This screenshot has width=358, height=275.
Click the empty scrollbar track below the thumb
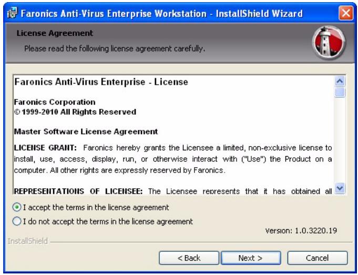tap(340, 142)
